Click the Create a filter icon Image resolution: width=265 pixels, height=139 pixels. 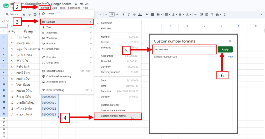pos(212,15)
